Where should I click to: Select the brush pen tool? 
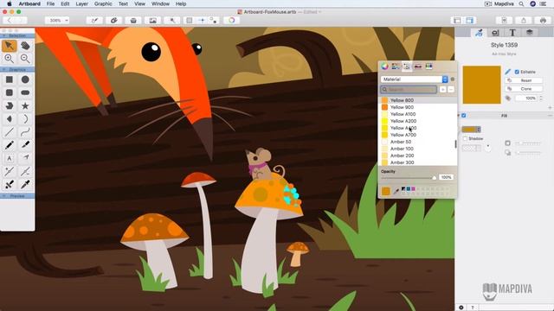[x=25, y=145]
